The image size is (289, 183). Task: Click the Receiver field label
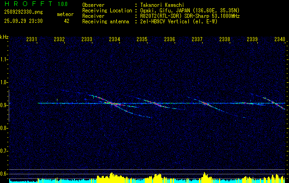(93, 16)
